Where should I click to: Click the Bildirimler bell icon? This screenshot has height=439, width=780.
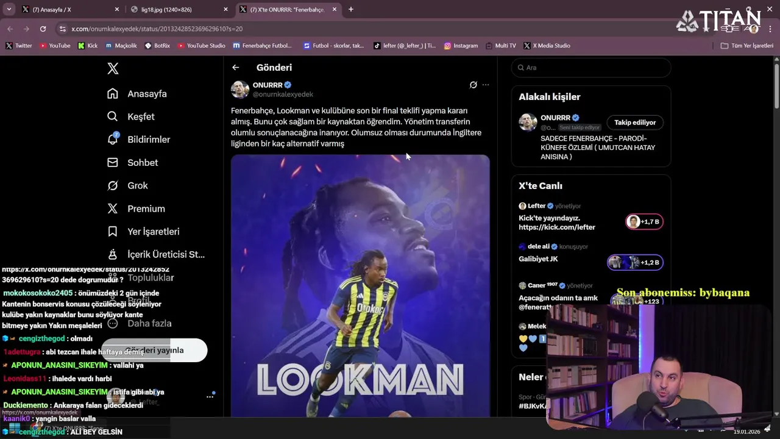pos(113,140)
